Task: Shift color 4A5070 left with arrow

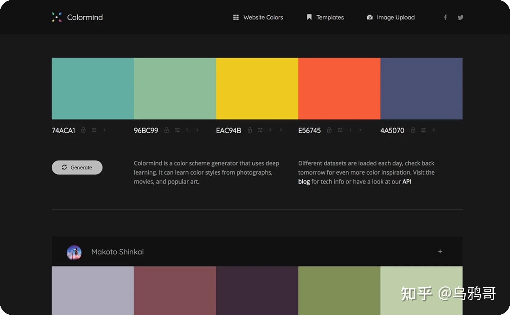Action: [x=434, y=130]
